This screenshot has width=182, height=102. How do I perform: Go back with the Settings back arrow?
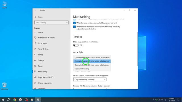35,10
